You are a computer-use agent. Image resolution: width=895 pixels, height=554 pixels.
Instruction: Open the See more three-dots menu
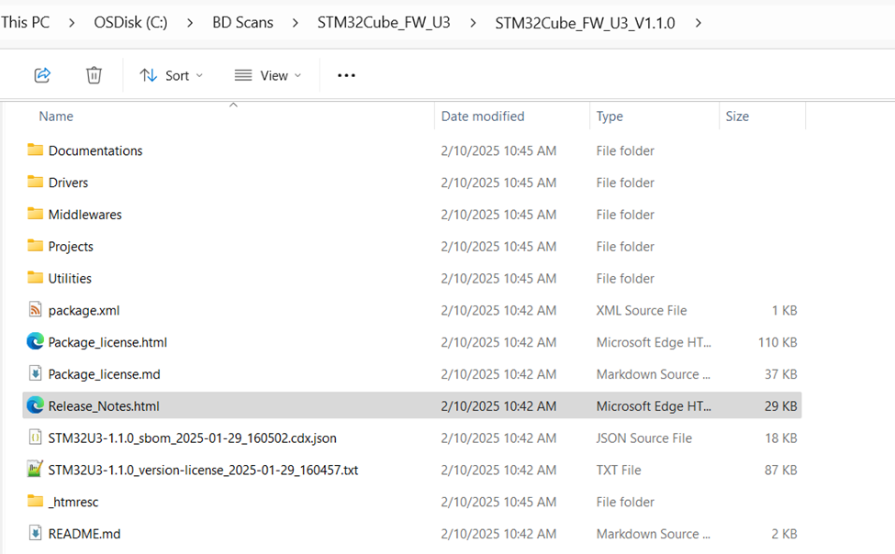[x=346, y=75]
